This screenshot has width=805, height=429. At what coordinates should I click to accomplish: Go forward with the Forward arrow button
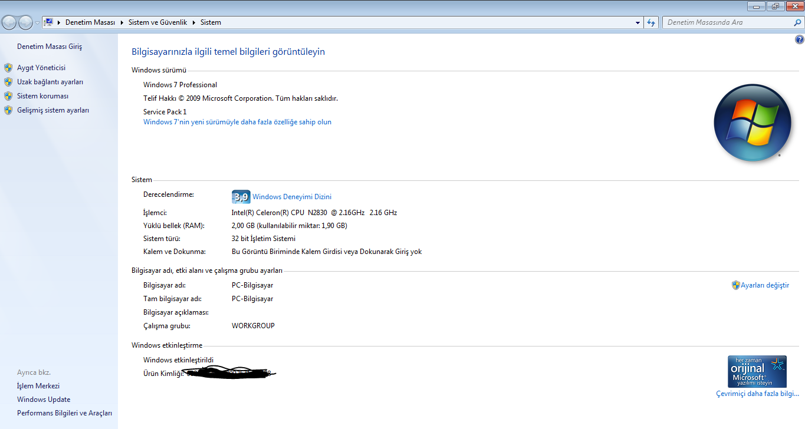(x=26, y=22)
